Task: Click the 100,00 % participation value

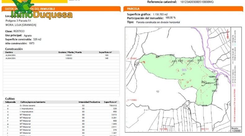Action: 171,18
